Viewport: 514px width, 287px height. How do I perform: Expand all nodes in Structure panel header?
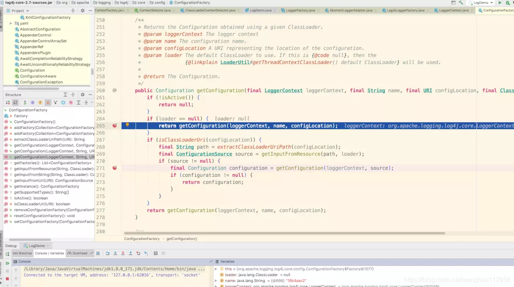(x=65, y=95)
